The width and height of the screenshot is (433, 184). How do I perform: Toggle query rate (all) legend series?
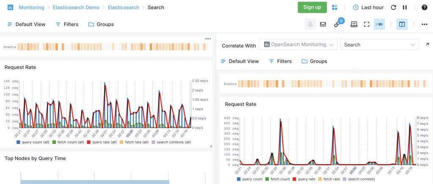102,142
